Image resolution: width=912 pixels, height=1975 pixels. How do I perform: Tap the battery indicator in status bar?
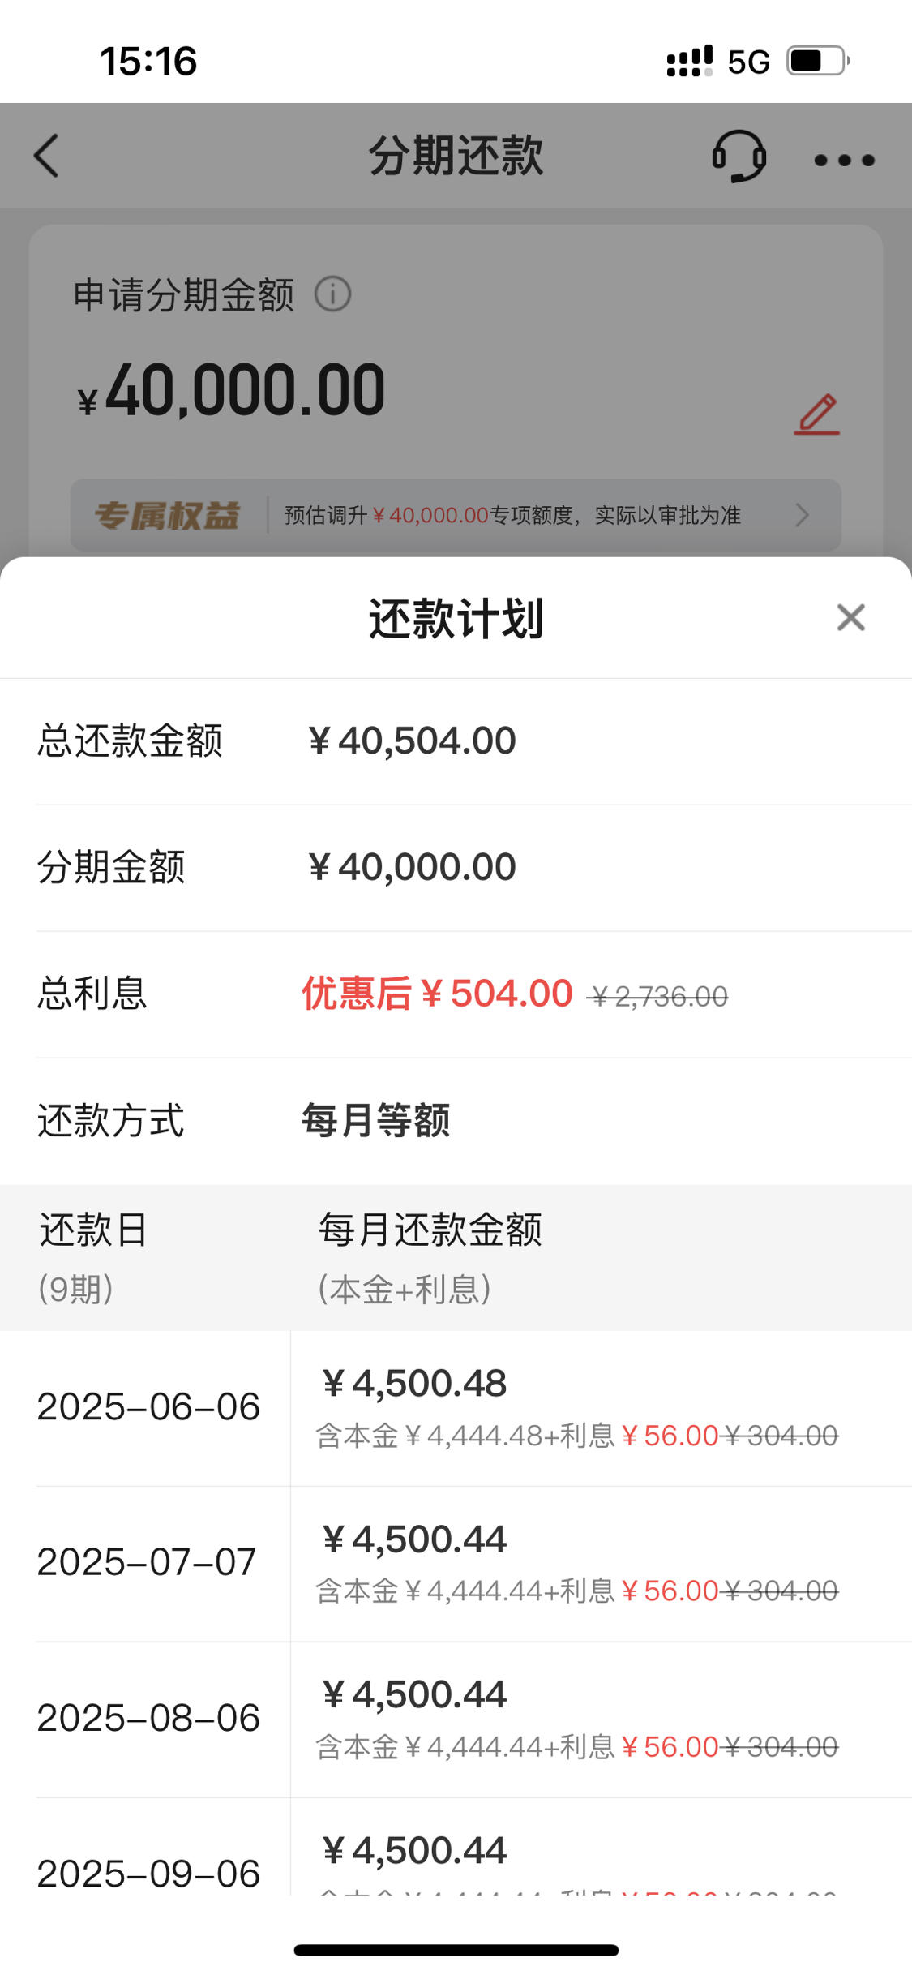tap(818, 61)
